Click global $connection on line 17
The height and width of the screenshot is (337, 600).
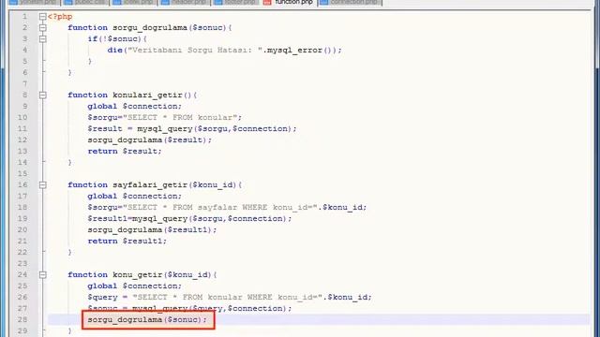(x=135, y=196)
